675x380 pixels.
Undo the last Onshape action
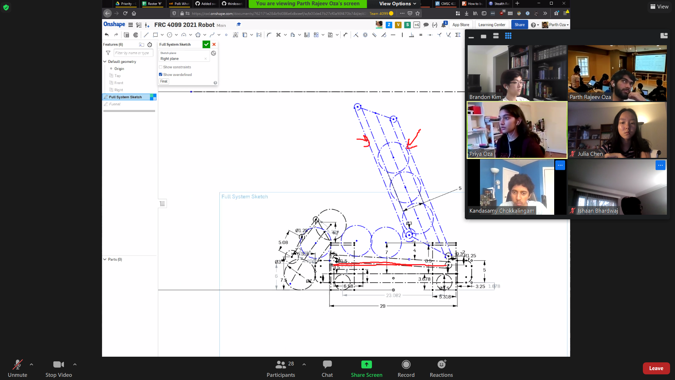107,35
